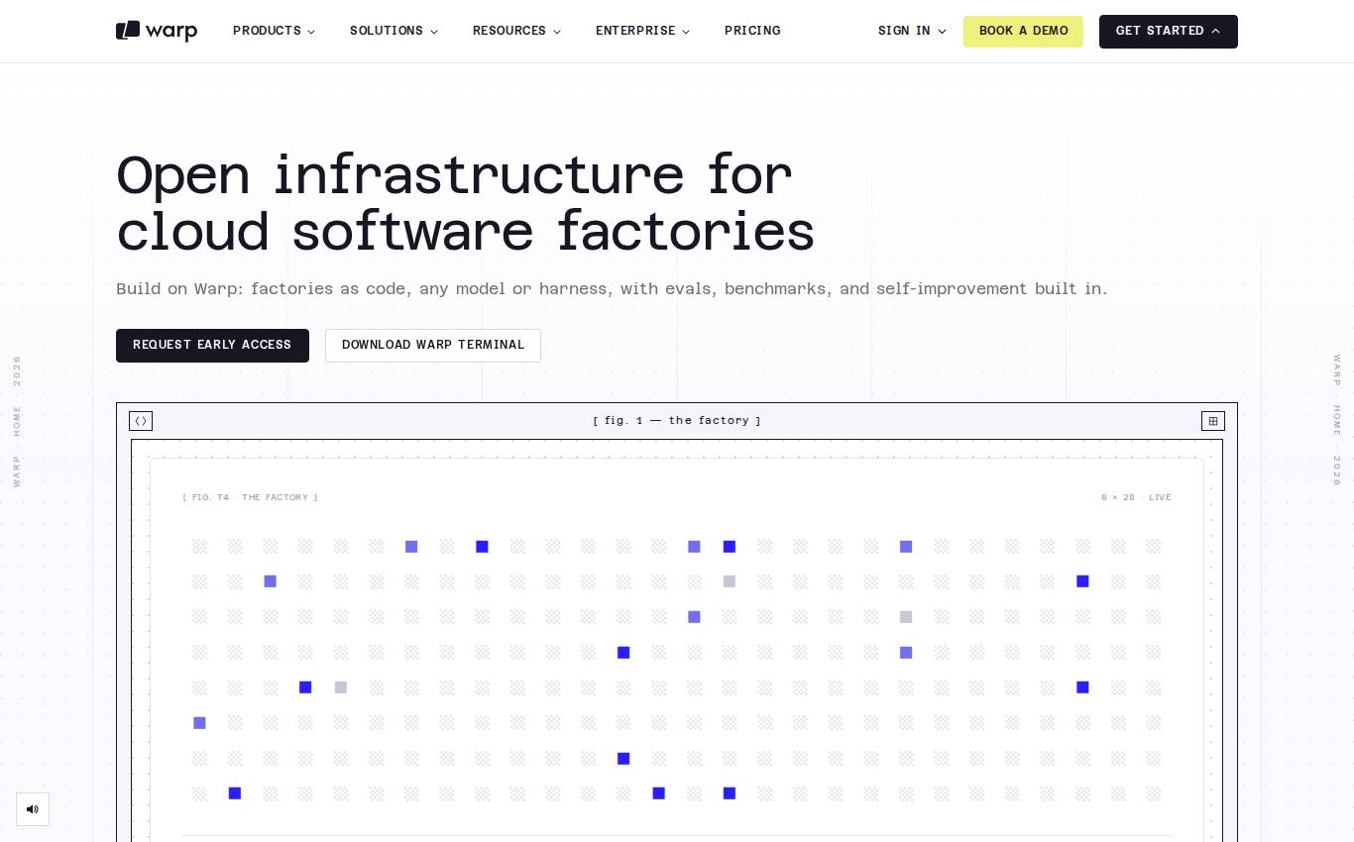The width and height of the screenshot is (1354, 842).
Task: Click the grid icon on the figure panel
Action: pyautogui.click(x=1212, y=421)
